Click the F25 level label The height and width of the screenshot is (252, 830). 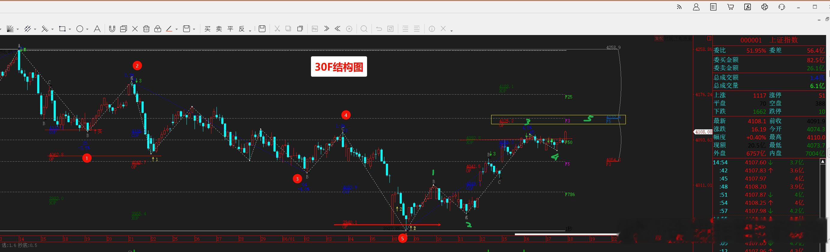[569, 97]
